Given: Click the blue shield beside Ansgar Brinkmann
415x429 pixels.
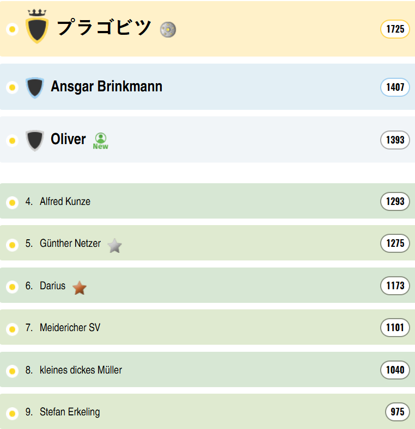Looking at the screenshot, I should (35, 87).
